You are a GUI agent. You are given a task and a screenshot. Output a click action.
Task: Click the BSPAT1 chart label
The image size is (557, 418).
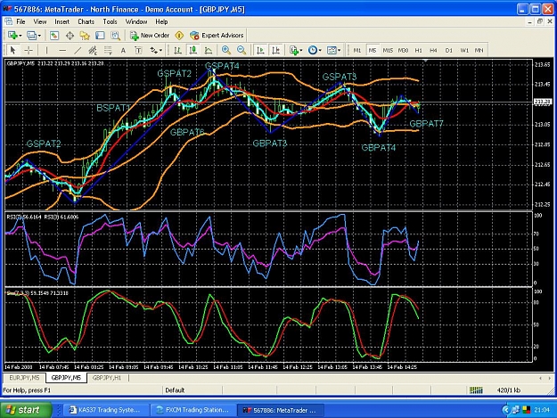[114, 108]
